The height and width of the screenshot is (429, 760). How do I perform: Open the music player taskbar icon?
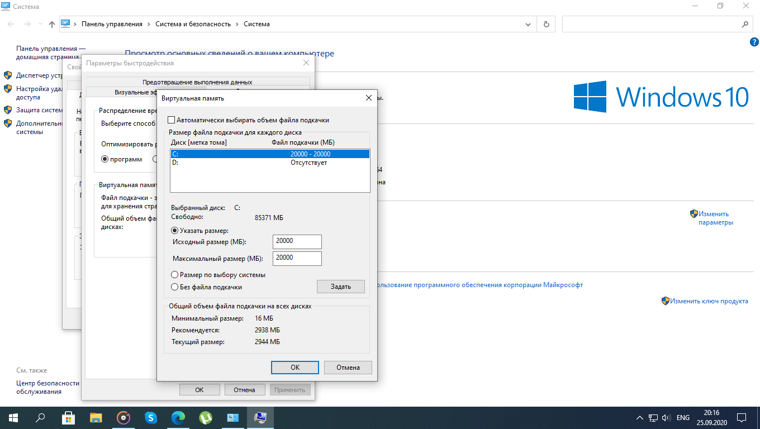[123, 417]
